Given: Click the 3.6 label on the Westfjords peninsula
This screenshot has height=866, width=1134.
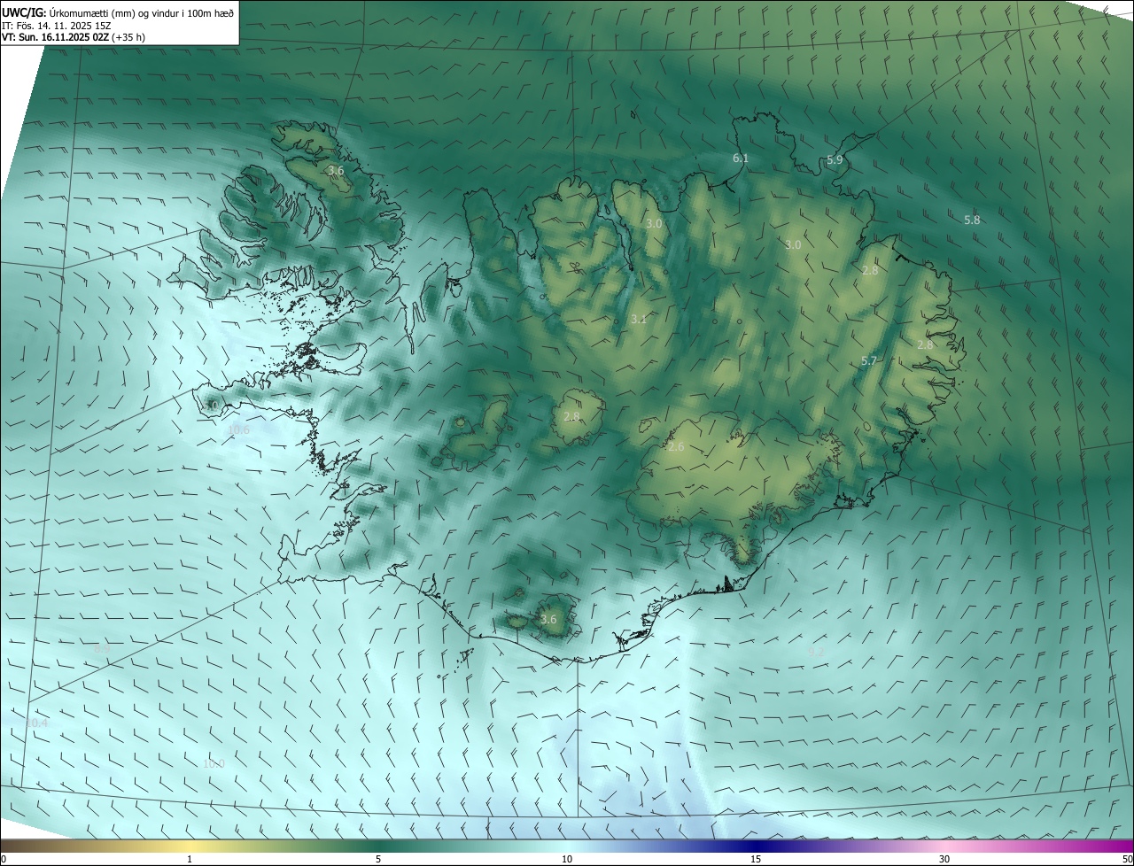Looking at the screenshot, I should coord(336,170).
